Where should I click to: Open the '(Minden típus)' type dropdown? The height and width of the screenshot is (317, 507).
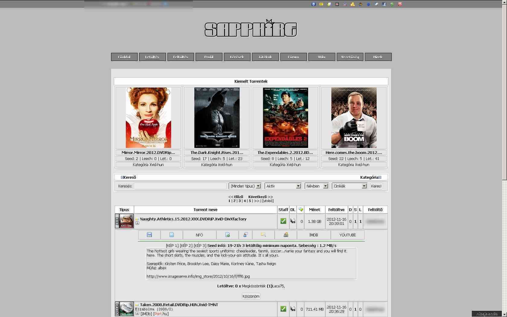pyautogui.click(x=245, y=186)
